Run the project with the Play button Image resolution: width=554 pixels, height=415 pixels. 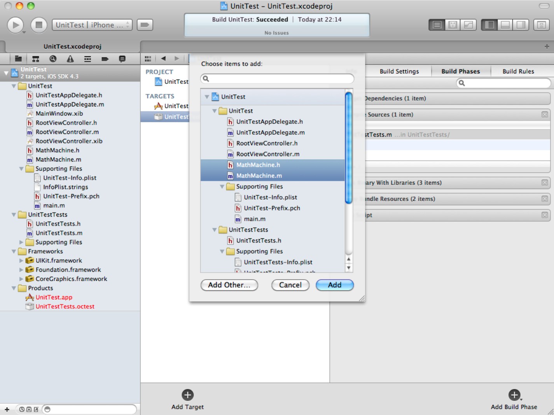(16, 25)
